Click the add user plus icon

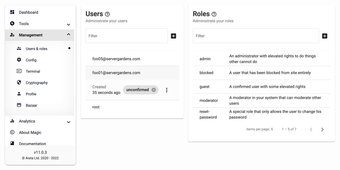[x=174, y=36]
